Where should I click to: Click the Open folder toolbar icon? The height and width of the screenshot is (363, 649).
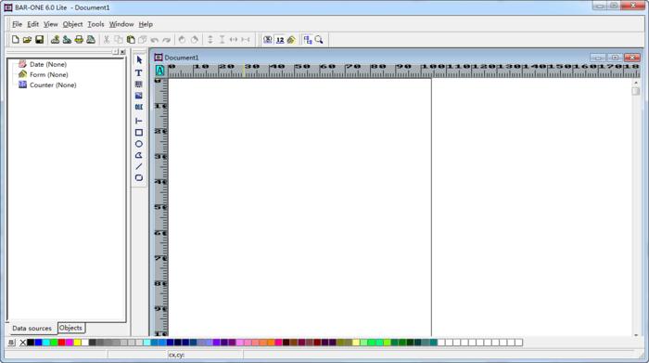tap(27, 40)
